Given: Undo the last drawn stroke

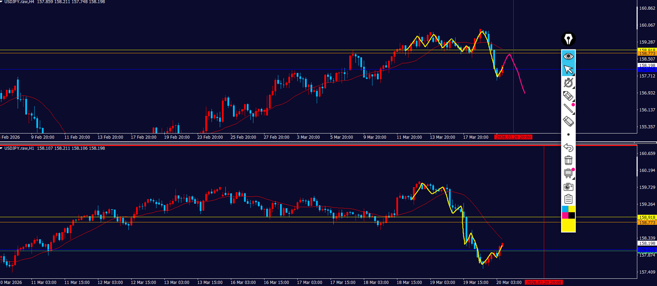Looking at the screenshot, I should click(568, 147).
